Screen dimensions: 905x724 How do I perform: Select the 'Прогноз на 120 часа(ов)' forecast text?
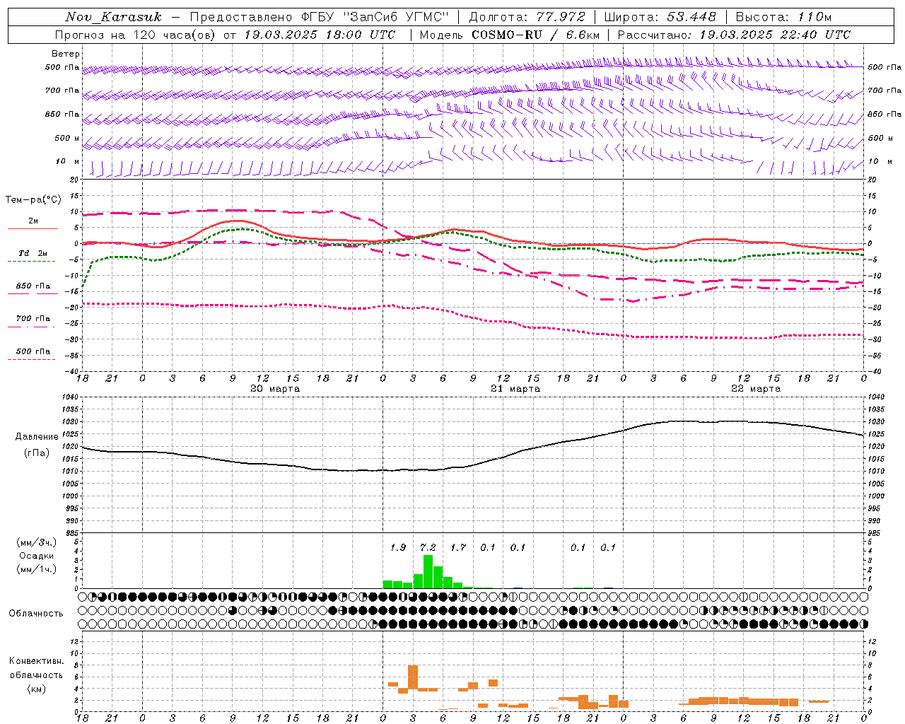point(136,35)
